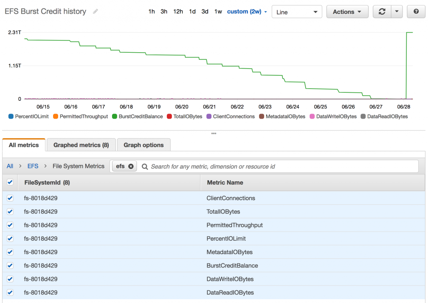Set time range to 3h
This screenshot has height=303, width=428.
click(x=164, y=11)
